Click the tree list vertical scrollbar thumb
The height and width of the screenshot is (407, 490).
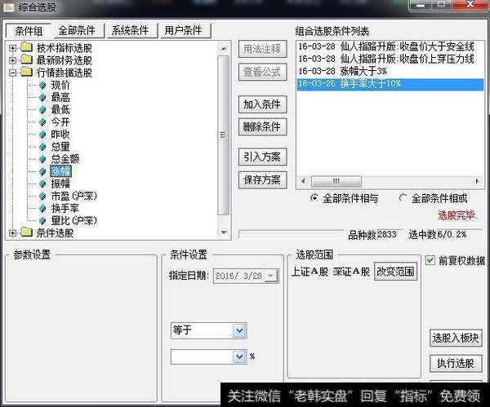coord(224,135)
